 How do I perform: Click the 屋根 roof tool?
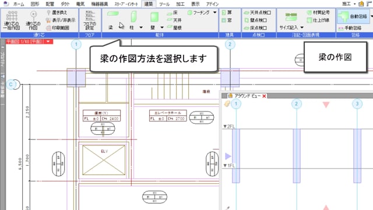tap(174, 27)
